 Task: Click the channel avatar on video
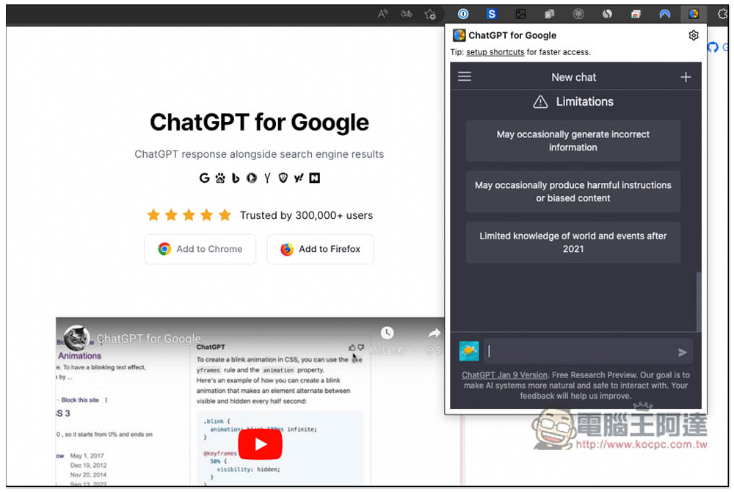(x=77, y=338)
